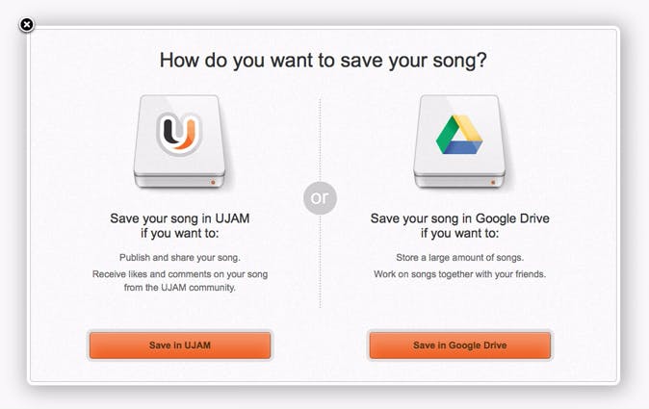
Task: Click the "How do you want to save your song?" heading
Action: tap(324, 60)
